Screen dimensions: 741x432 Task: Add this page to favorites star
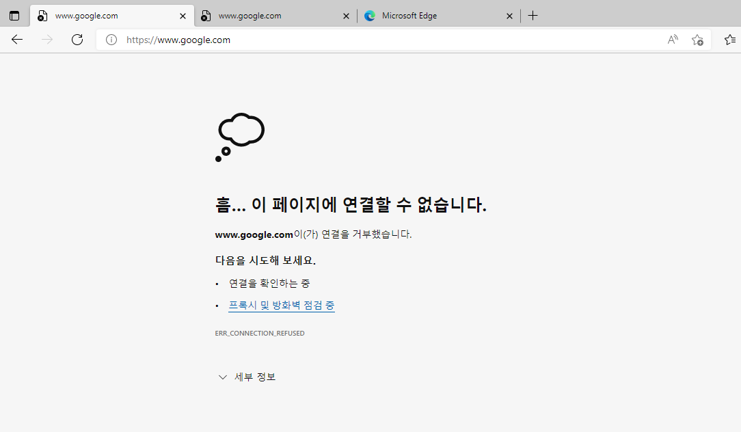pos(697,40)
